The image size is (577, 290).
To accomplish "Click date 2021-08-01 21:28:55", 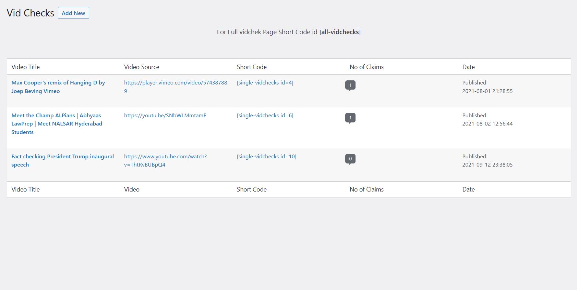I will [x=487, y=91].
